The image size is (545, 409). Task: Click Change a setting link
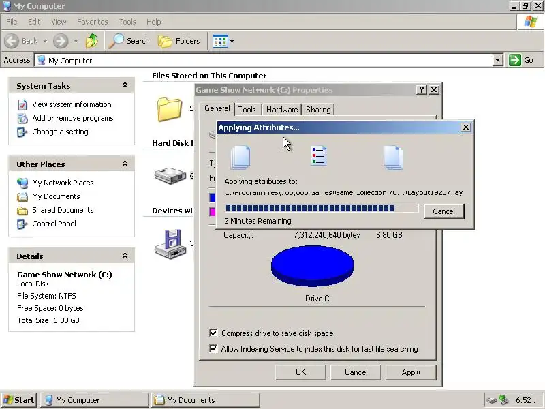[60, 132]
